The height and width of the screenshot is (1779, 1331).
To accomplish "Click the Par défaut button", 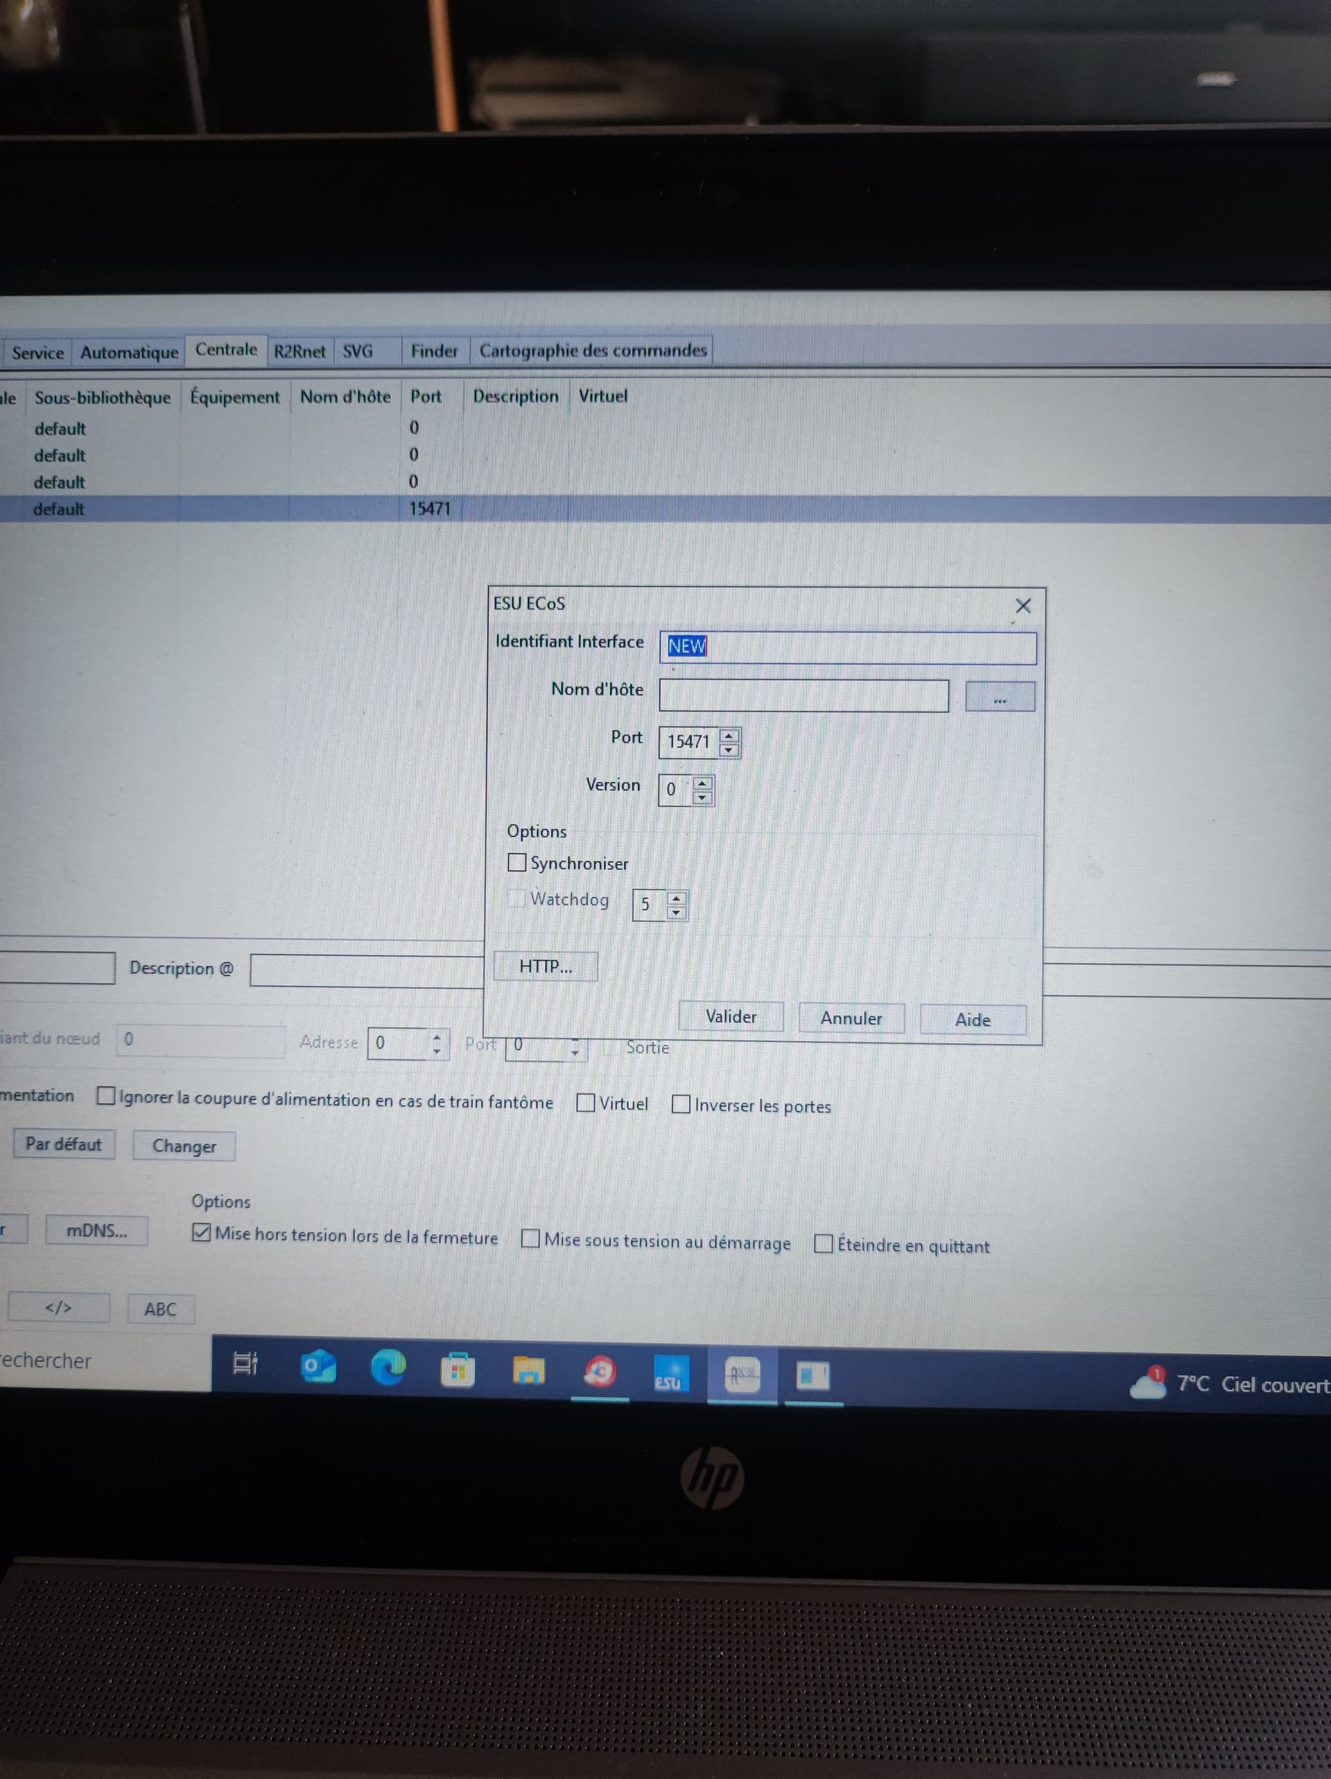I will tap(64, 1144).
